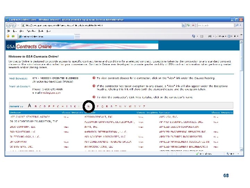
Task: Open APPLIED DESIGN CORPORATION link
Action: 179,127
